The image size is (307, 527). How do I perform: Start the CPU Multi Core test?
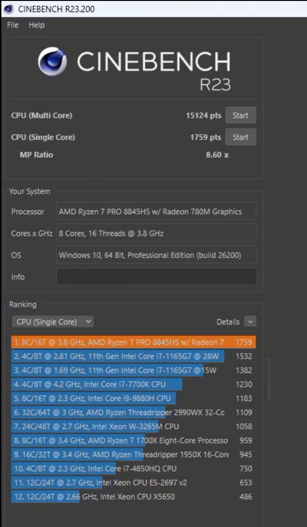240,116
